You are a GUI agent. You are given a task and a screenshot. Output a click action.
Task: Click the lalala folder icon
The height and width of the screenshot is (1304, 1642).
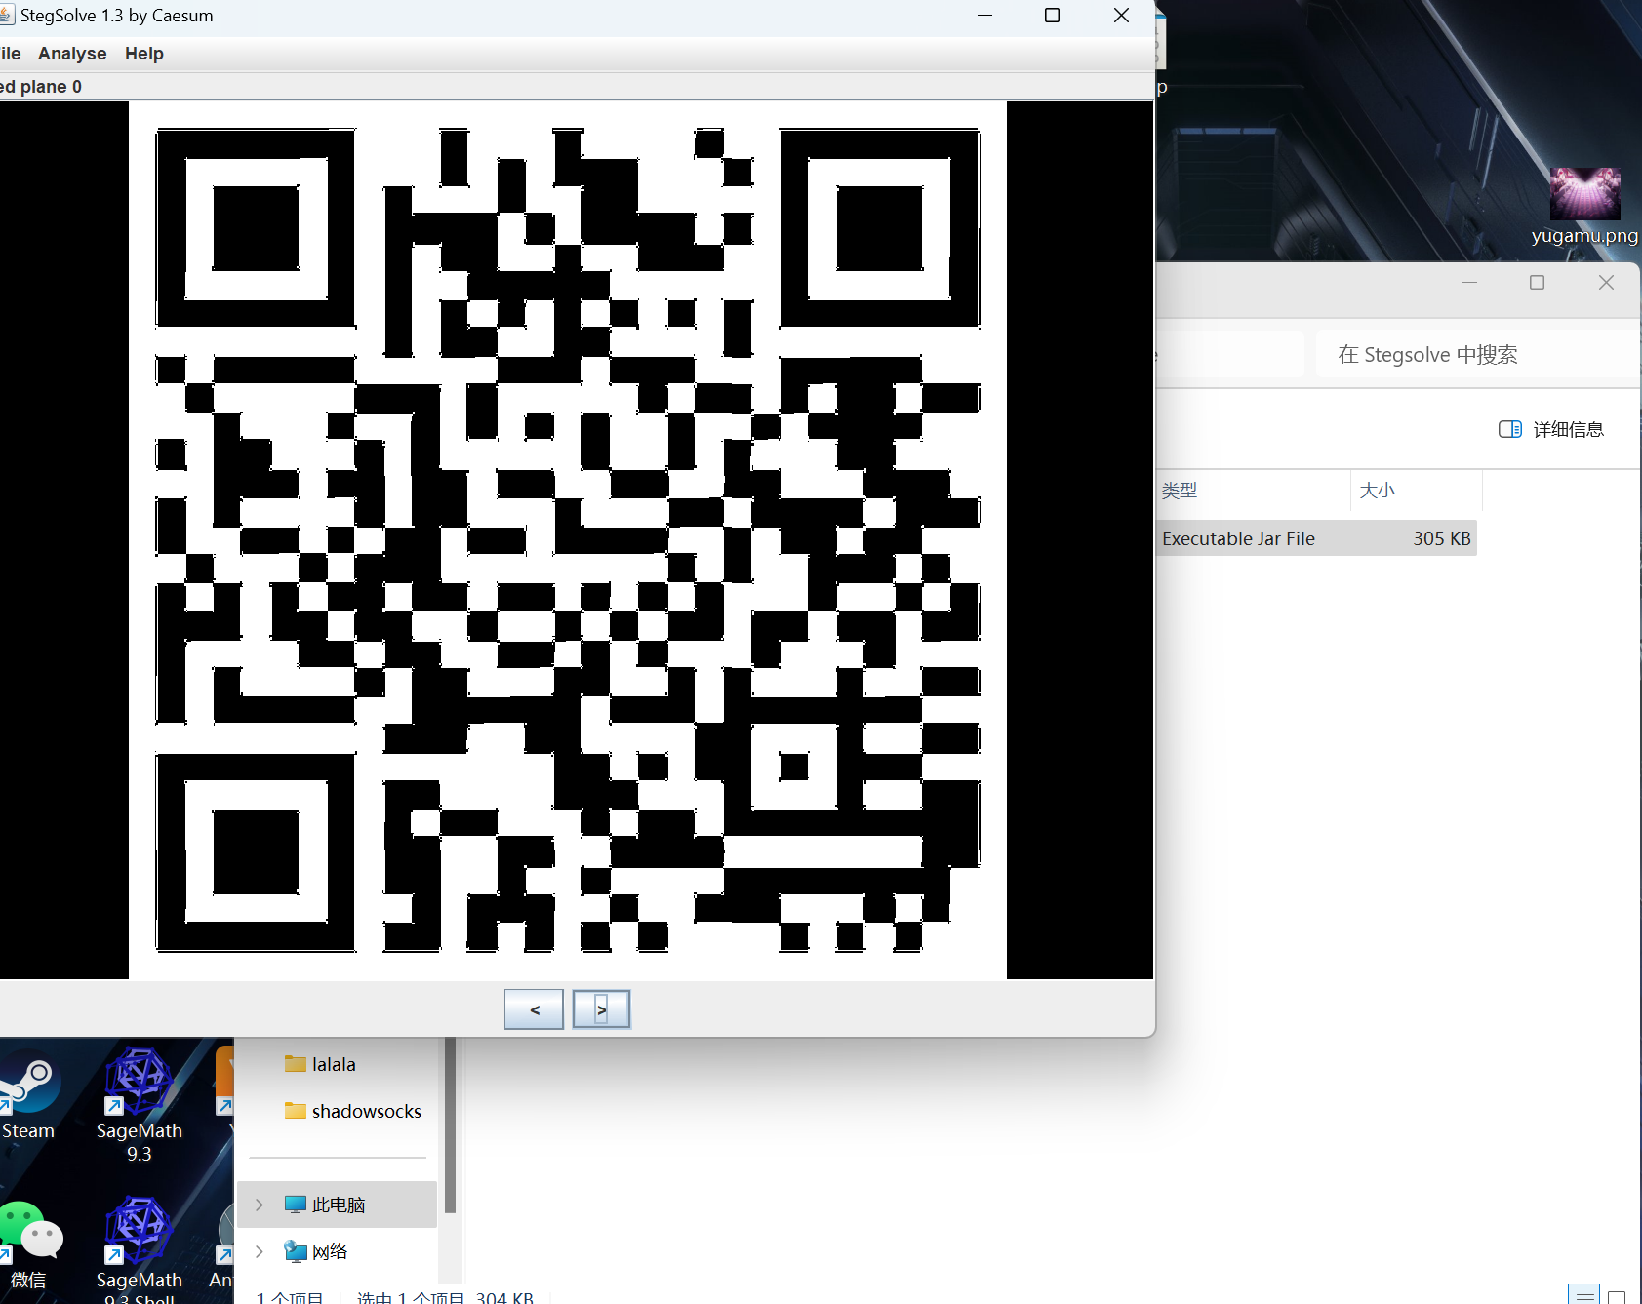pyautogui.click(x=295, y=1063)
